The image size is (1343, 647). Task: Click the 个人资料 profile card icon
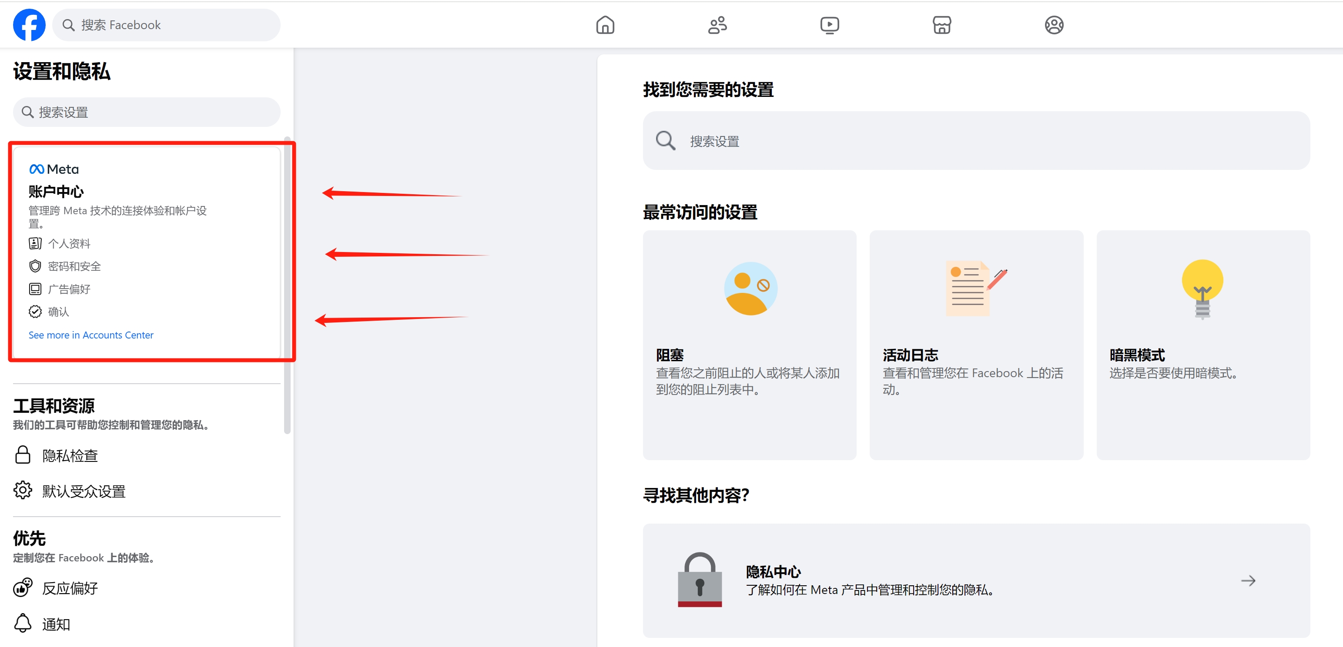coord(35,244)
